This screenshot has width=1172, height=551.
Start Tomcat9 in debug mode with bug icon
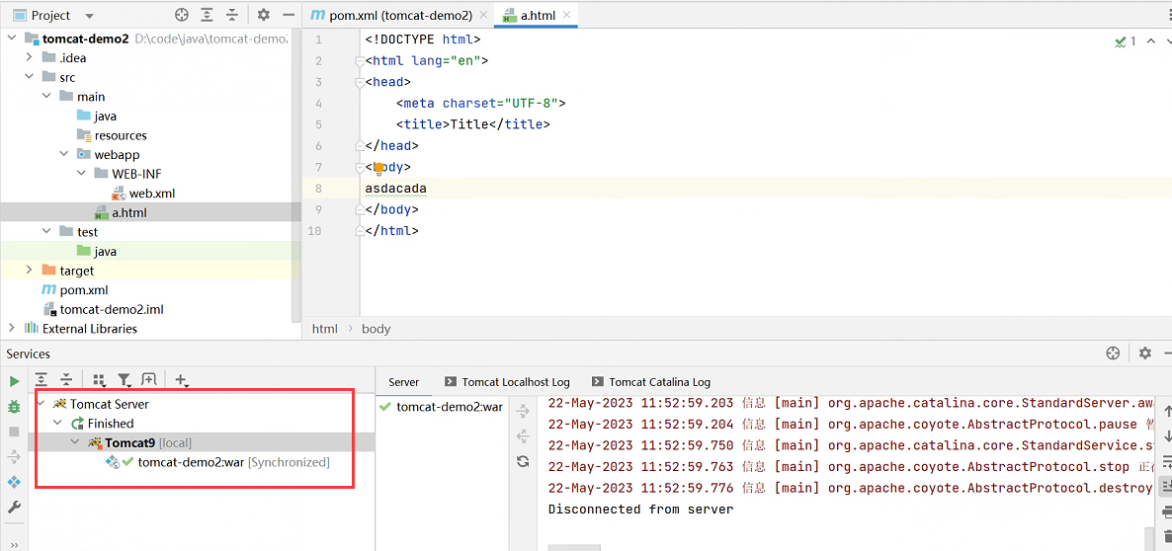pos(14,407)
